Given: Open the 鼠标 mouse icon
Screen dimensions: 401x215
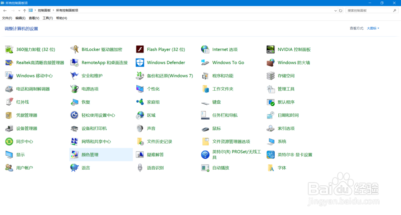Looking at the screenshot, I should 205,129.
